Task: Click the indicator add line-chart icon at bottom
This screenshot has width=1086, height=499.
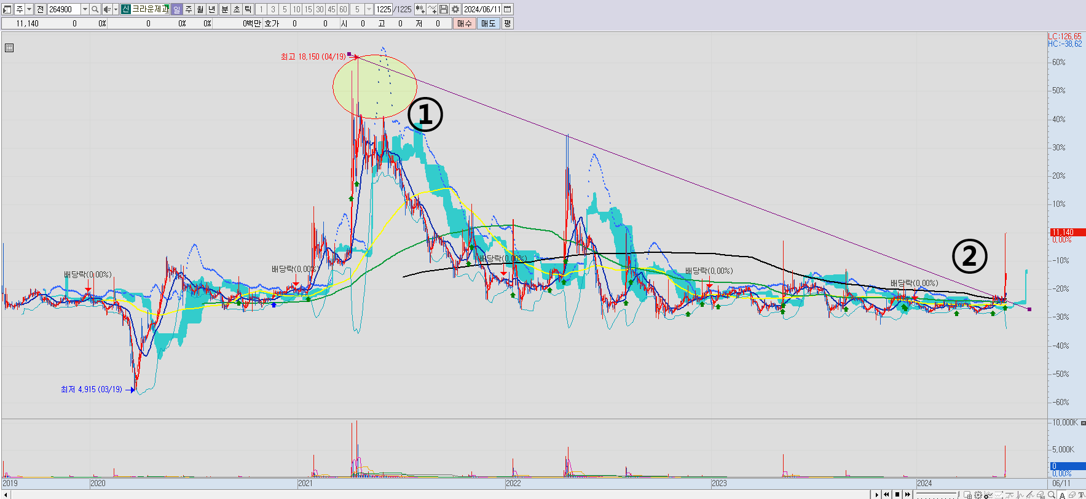Action: (x=988, y=495)
